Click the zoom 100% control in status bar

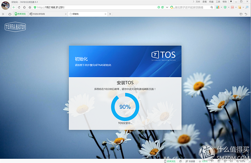[x=241, y=161]
